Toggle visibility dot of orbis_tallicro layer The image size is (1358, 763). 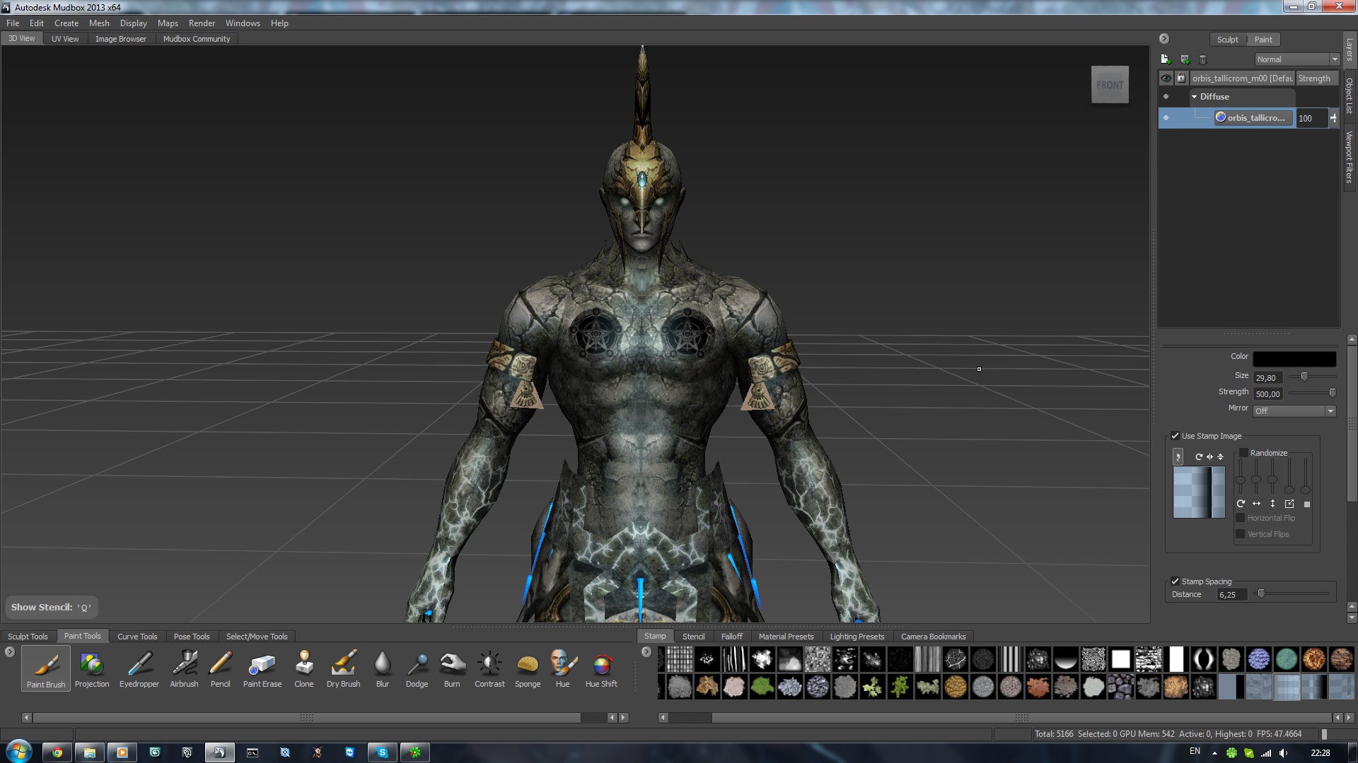pos(1166,118)
